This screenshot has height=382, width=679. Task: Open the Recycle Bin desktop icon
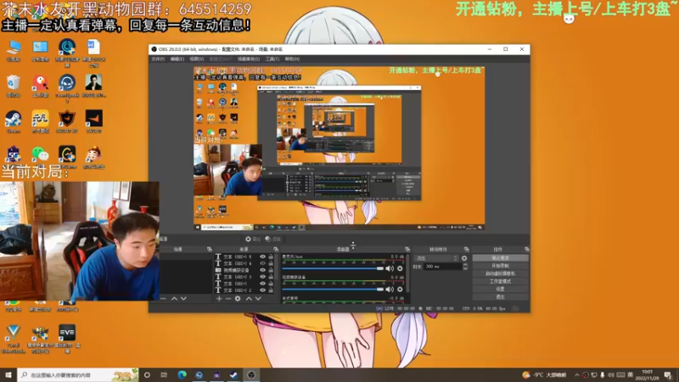[14, 86]
